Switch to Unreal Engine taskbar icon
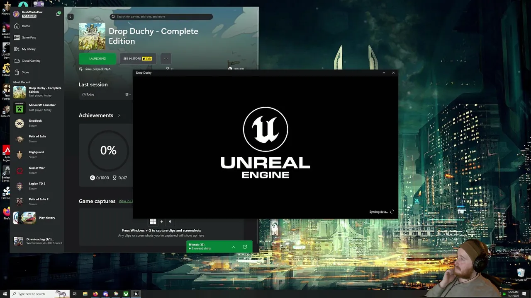The height and width of the screenshot is (298, 531). (x=136, y=294)
